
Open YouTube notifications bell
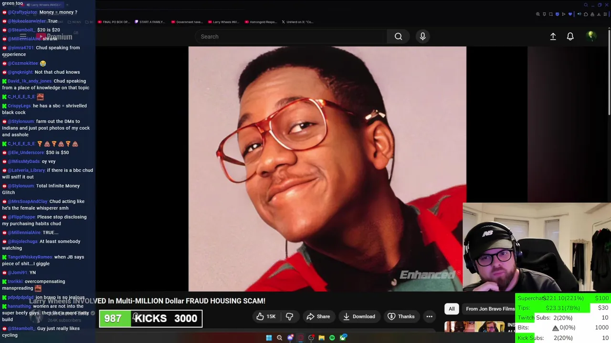point(570,36)
